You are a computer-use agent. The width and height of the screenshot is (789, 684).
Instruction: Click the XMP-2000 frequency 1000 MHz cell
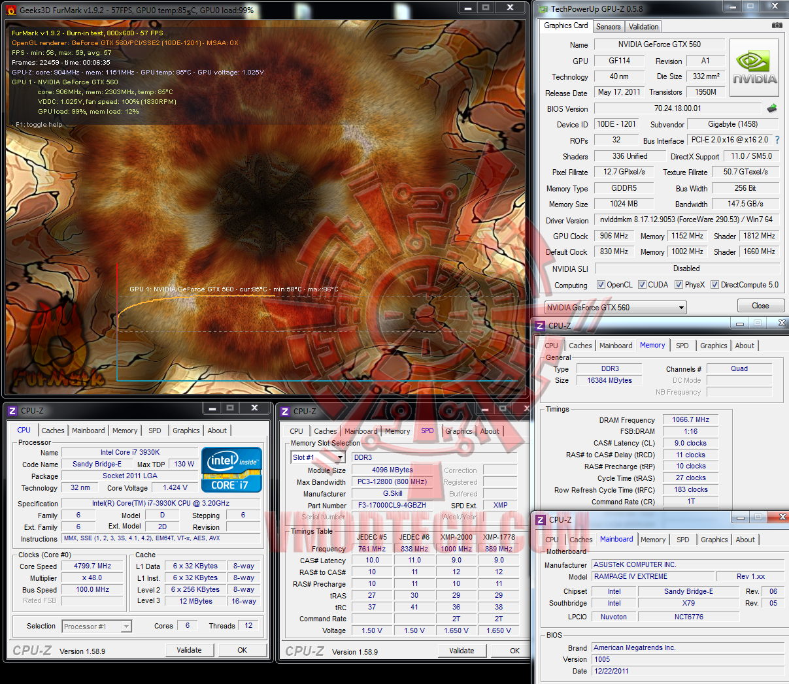456,549
